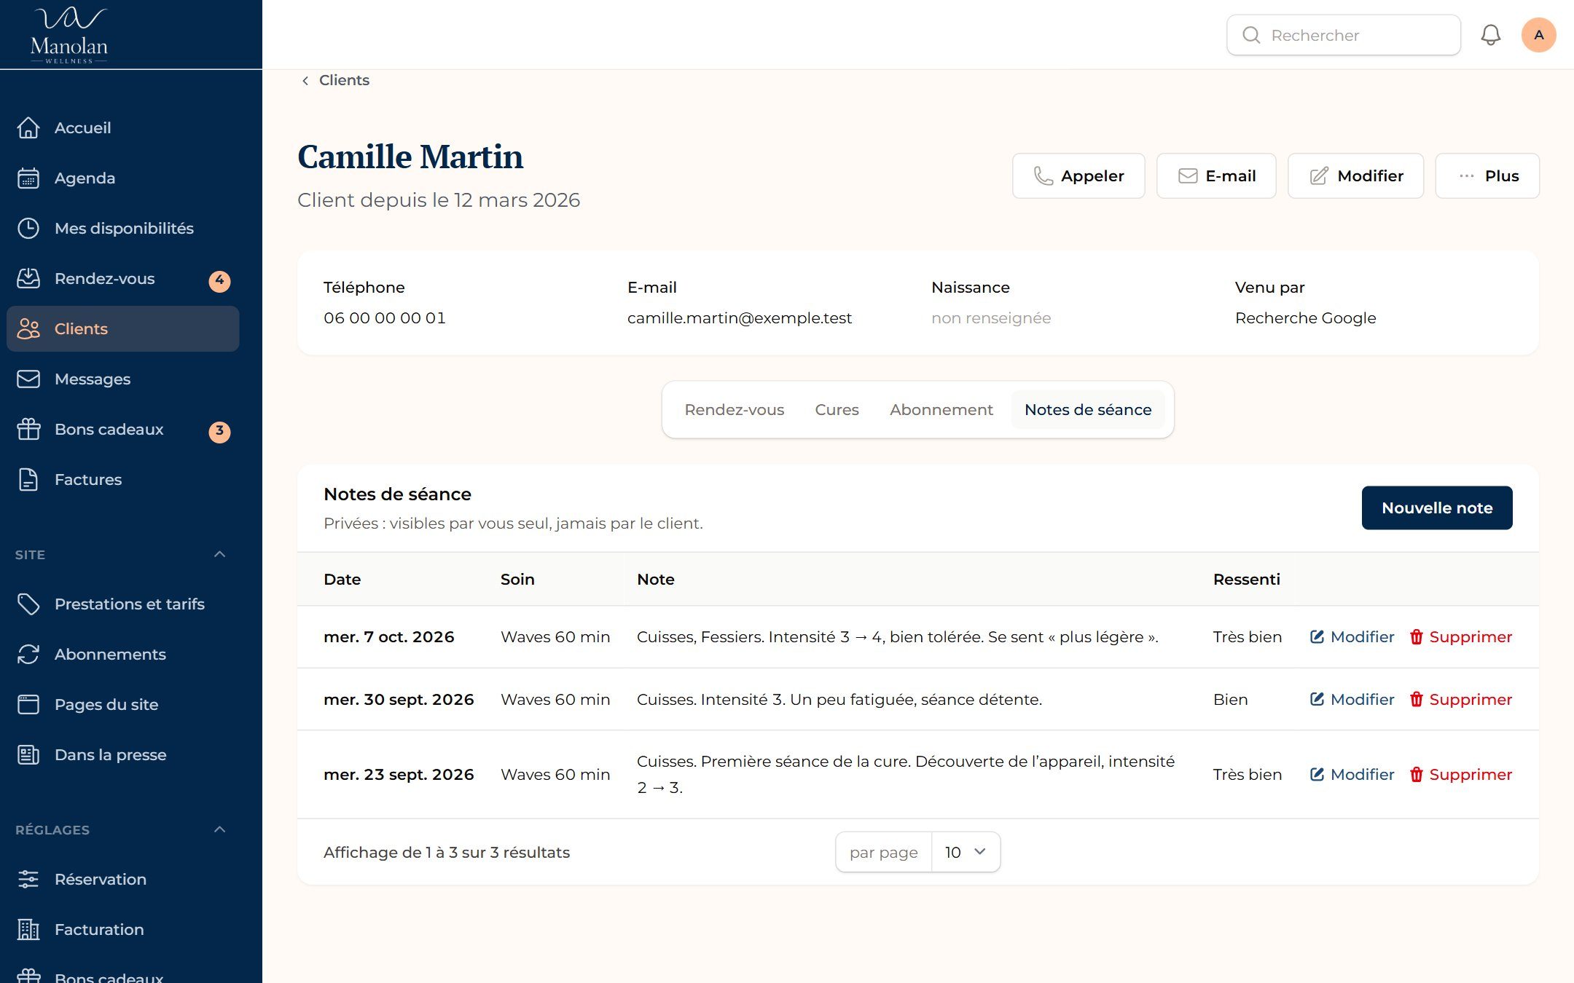Image resolution: width=1574 pixels, height=983 pixels.
Task: Open Clients in the sidebar
Action: point(123,328)
